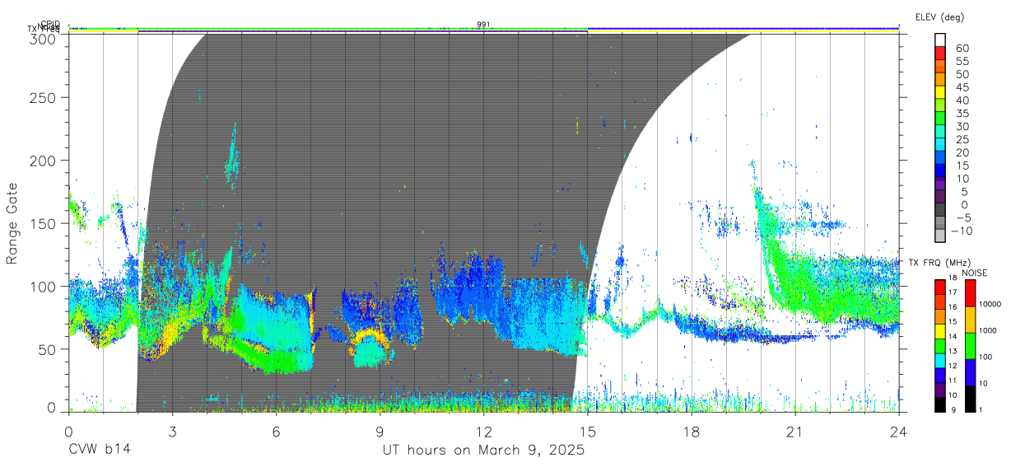This screenshot has height=467, width=1011.
Task: Click the '991' CPID value at top
Action: (483, 25)
